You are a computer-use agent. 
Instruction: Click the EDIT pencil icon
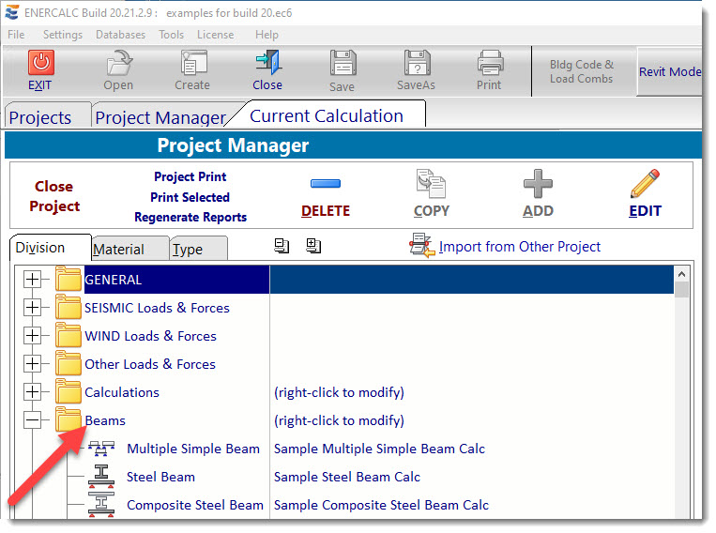[645, 184]
